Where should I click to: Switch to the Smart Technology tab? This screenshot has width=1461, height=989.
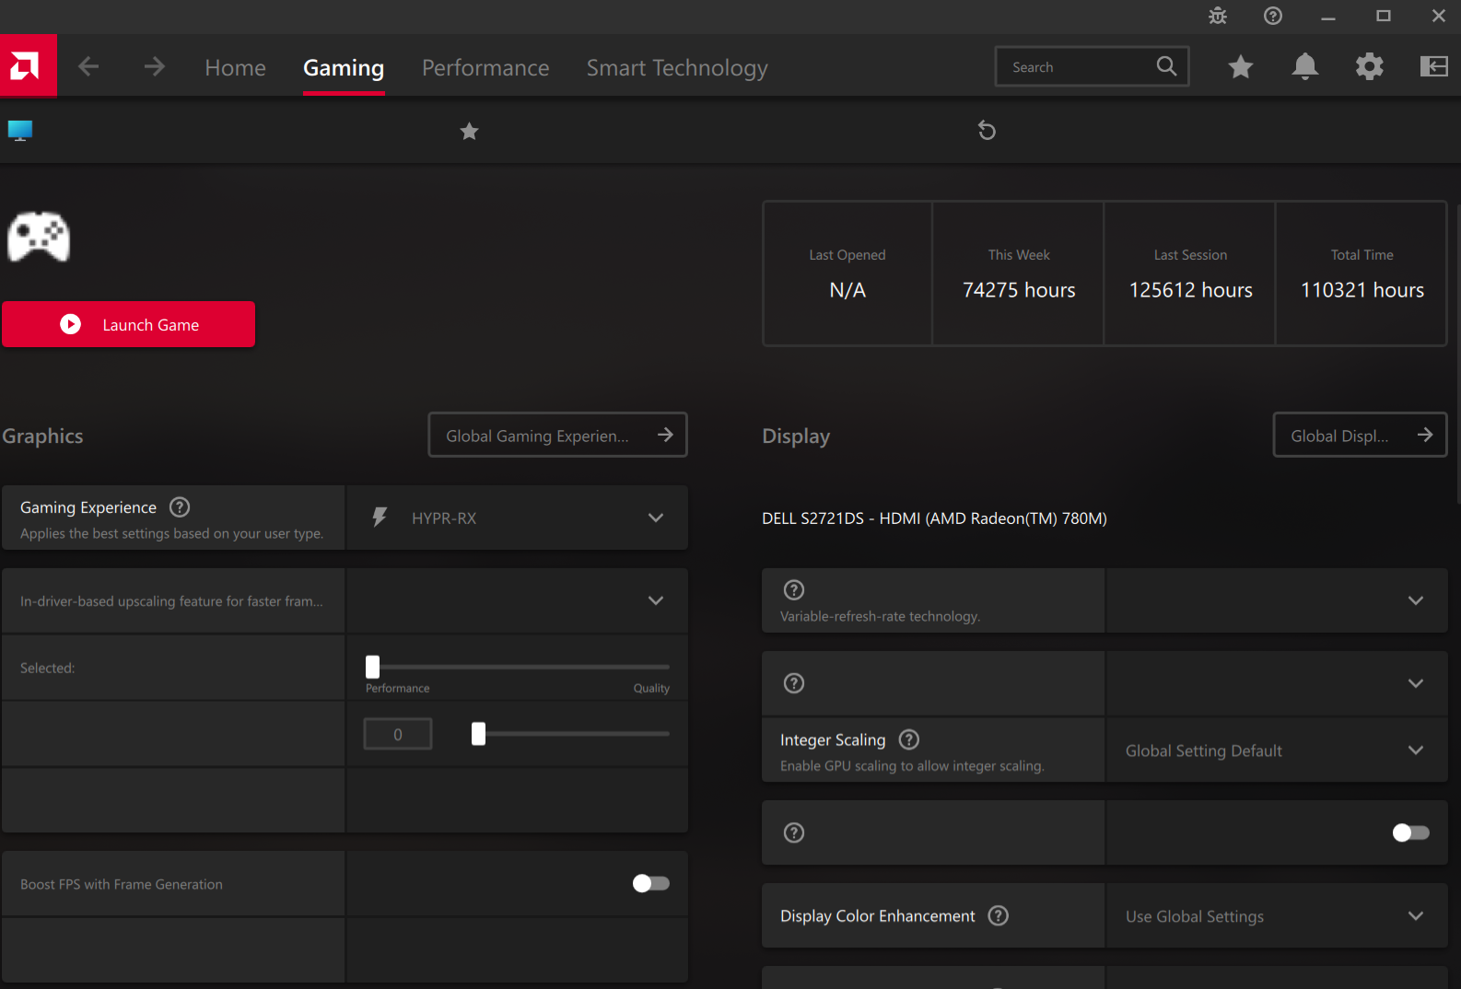(x=677, y=67)
